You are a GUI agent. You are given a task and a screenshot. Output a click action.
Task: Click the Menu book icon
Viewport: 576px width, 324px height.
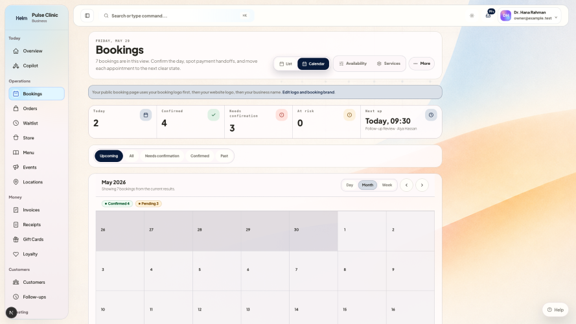coord(16,152)
